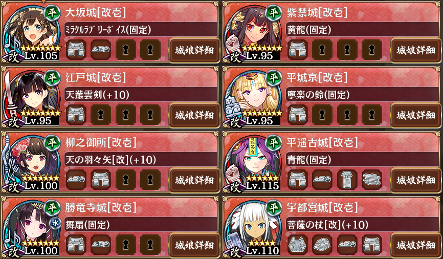
Task: Click 城娘詳細 button on 宇都宮城 card
Action: [x=415, y=245]
